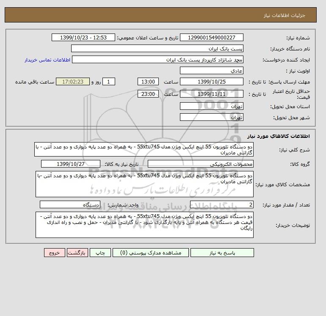
Task: Click the 'پاسخ به نیاز' button
Action: click(222, 253)
